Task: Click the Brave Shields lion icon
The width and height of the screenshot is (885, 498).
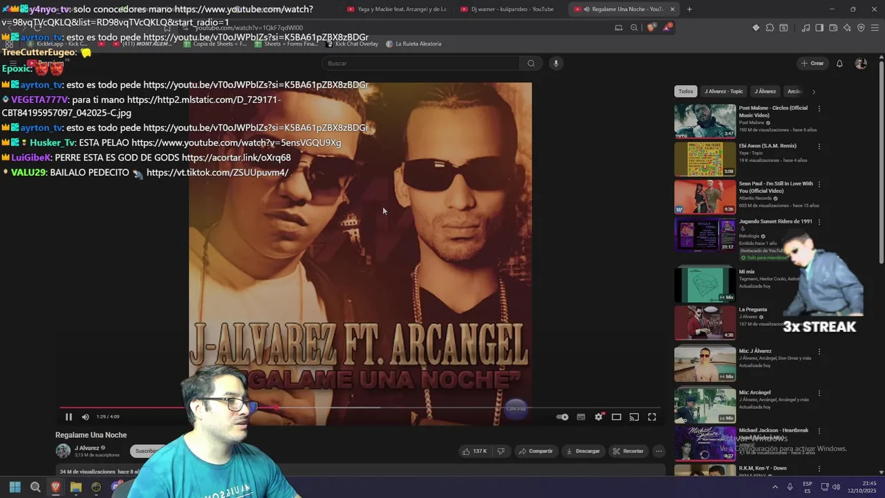Action: (x=651, y=28)
